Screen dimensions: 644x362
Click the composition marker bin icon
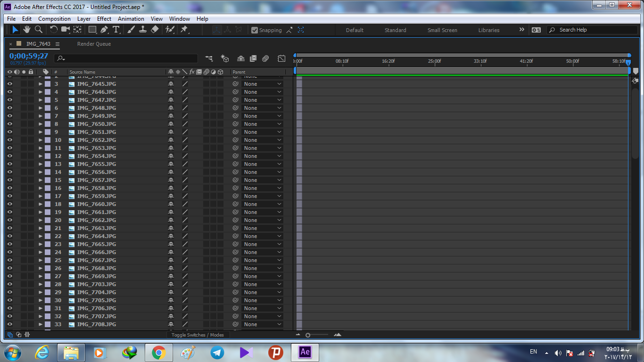click(x=635, y=71)
